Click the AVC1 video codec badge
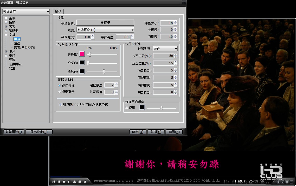Screen dimensions: 296x186 98,181
